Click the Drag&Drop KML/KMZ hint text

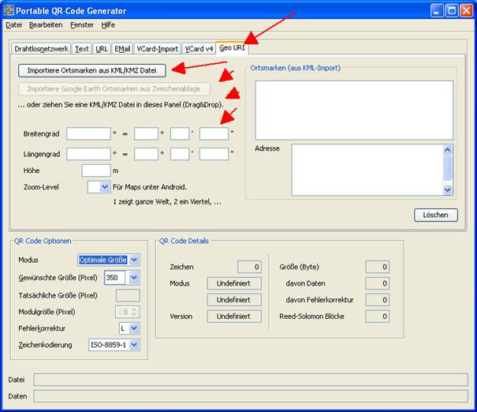click(121, 105)
